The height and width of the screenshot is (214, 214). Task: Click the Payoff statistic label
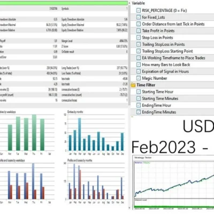pos(3,41)
